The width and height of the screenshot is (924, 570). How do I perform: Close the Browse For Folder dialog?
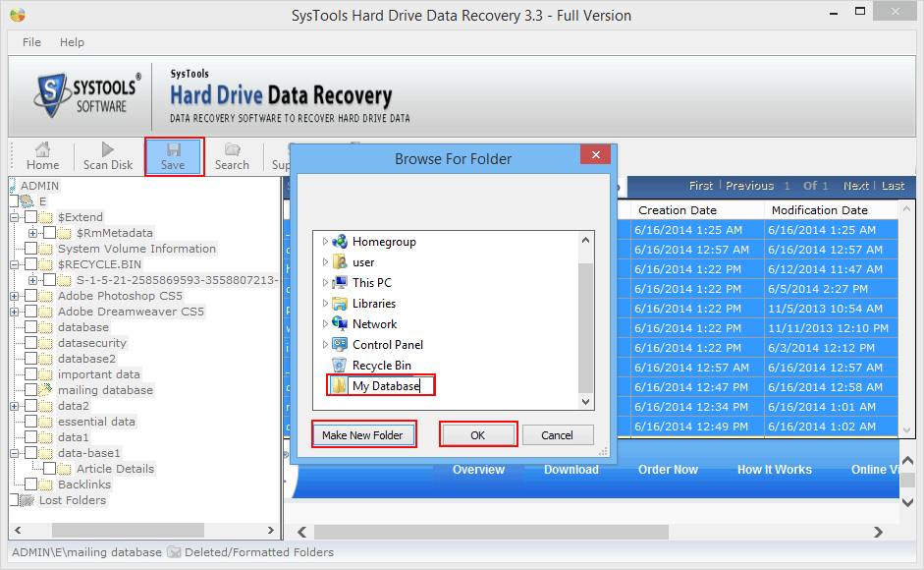click(595, 154)
